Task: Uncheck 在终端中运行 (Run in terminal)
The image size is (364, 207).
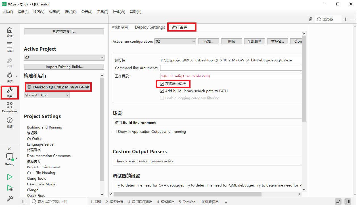Action: pyautogui.click(x=162, y=84)
